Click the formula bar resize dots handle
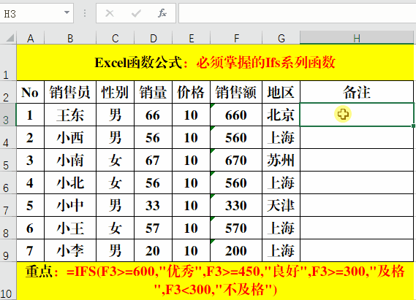 pos(85,13)
